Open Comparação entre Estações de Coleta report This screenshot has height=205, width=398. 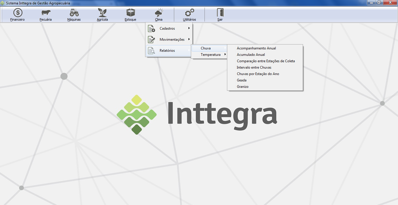tap(265, 61)
